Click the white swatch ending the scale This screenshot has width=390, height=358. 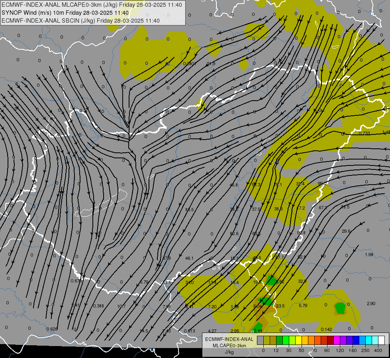(x=382, y=340)
